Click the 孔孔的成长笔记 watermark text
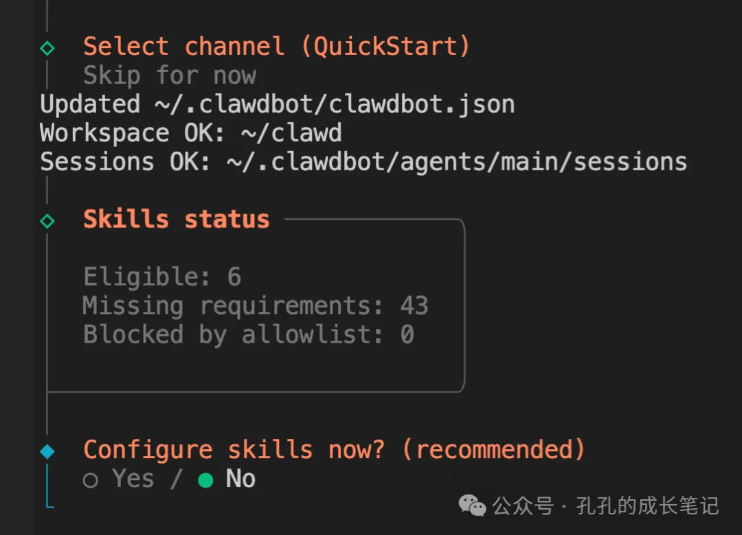The height and width of the screenshot is (535, 742). tap(649, 507)
